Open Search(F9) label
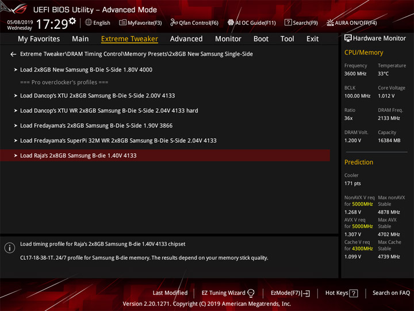 tap(305, 23)
